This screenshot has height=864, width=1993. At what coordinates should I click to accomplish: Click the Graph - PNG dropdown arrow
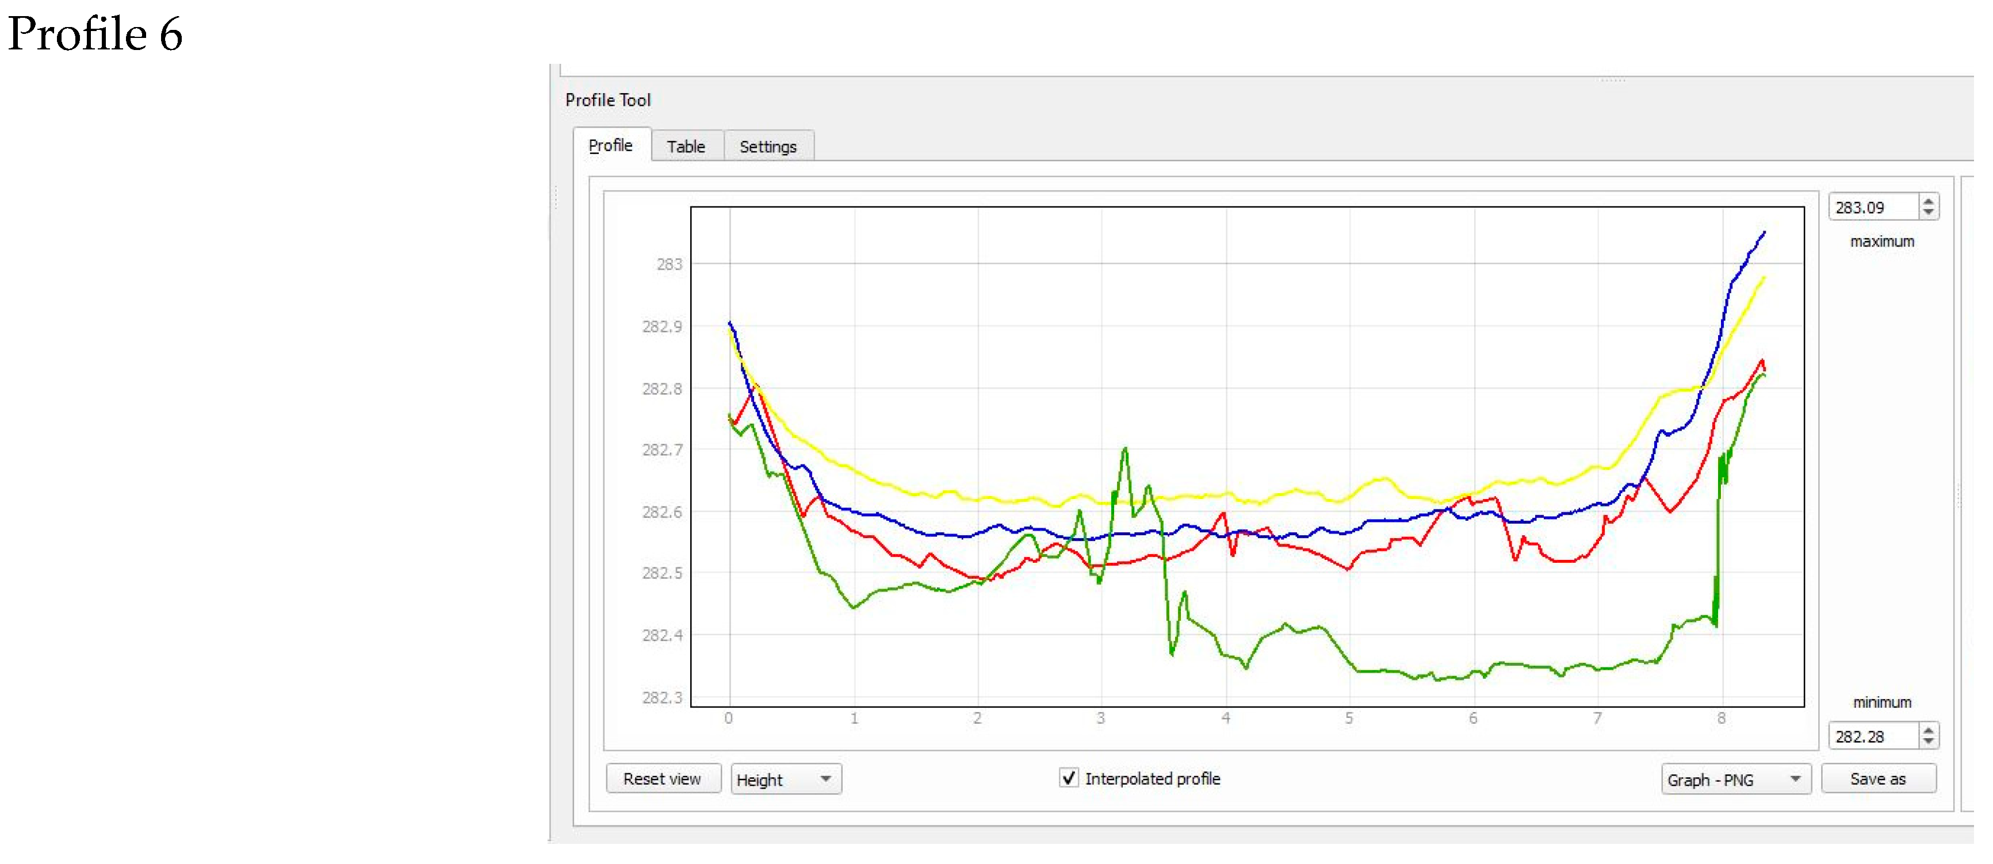click(1796, 779)
